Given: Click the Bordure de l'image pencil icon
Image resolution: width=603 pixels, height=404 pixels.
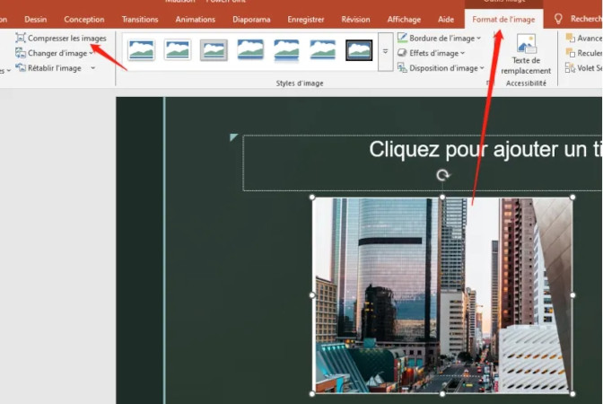Looking at the screenshot, I should pos(402,38).
